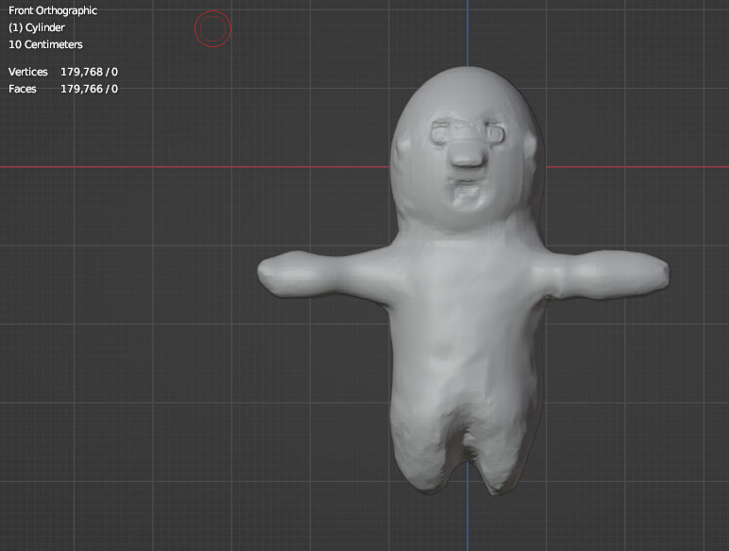Screen dimensions: 729x551
Task: Click the Faces count '179,766 / 0'
Action: (x=90, y=89)
